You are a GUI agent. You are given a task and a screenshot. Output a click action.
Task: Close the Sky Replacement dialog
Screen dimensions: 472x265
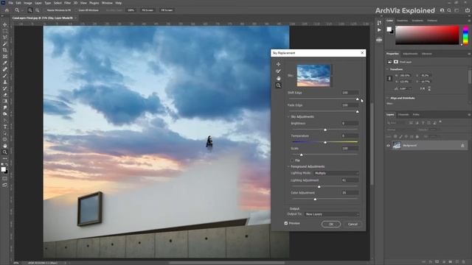(x=362, y=53)
